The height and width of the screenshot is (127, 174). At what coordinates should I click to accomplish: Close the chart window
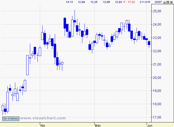(x=171, y=2)
